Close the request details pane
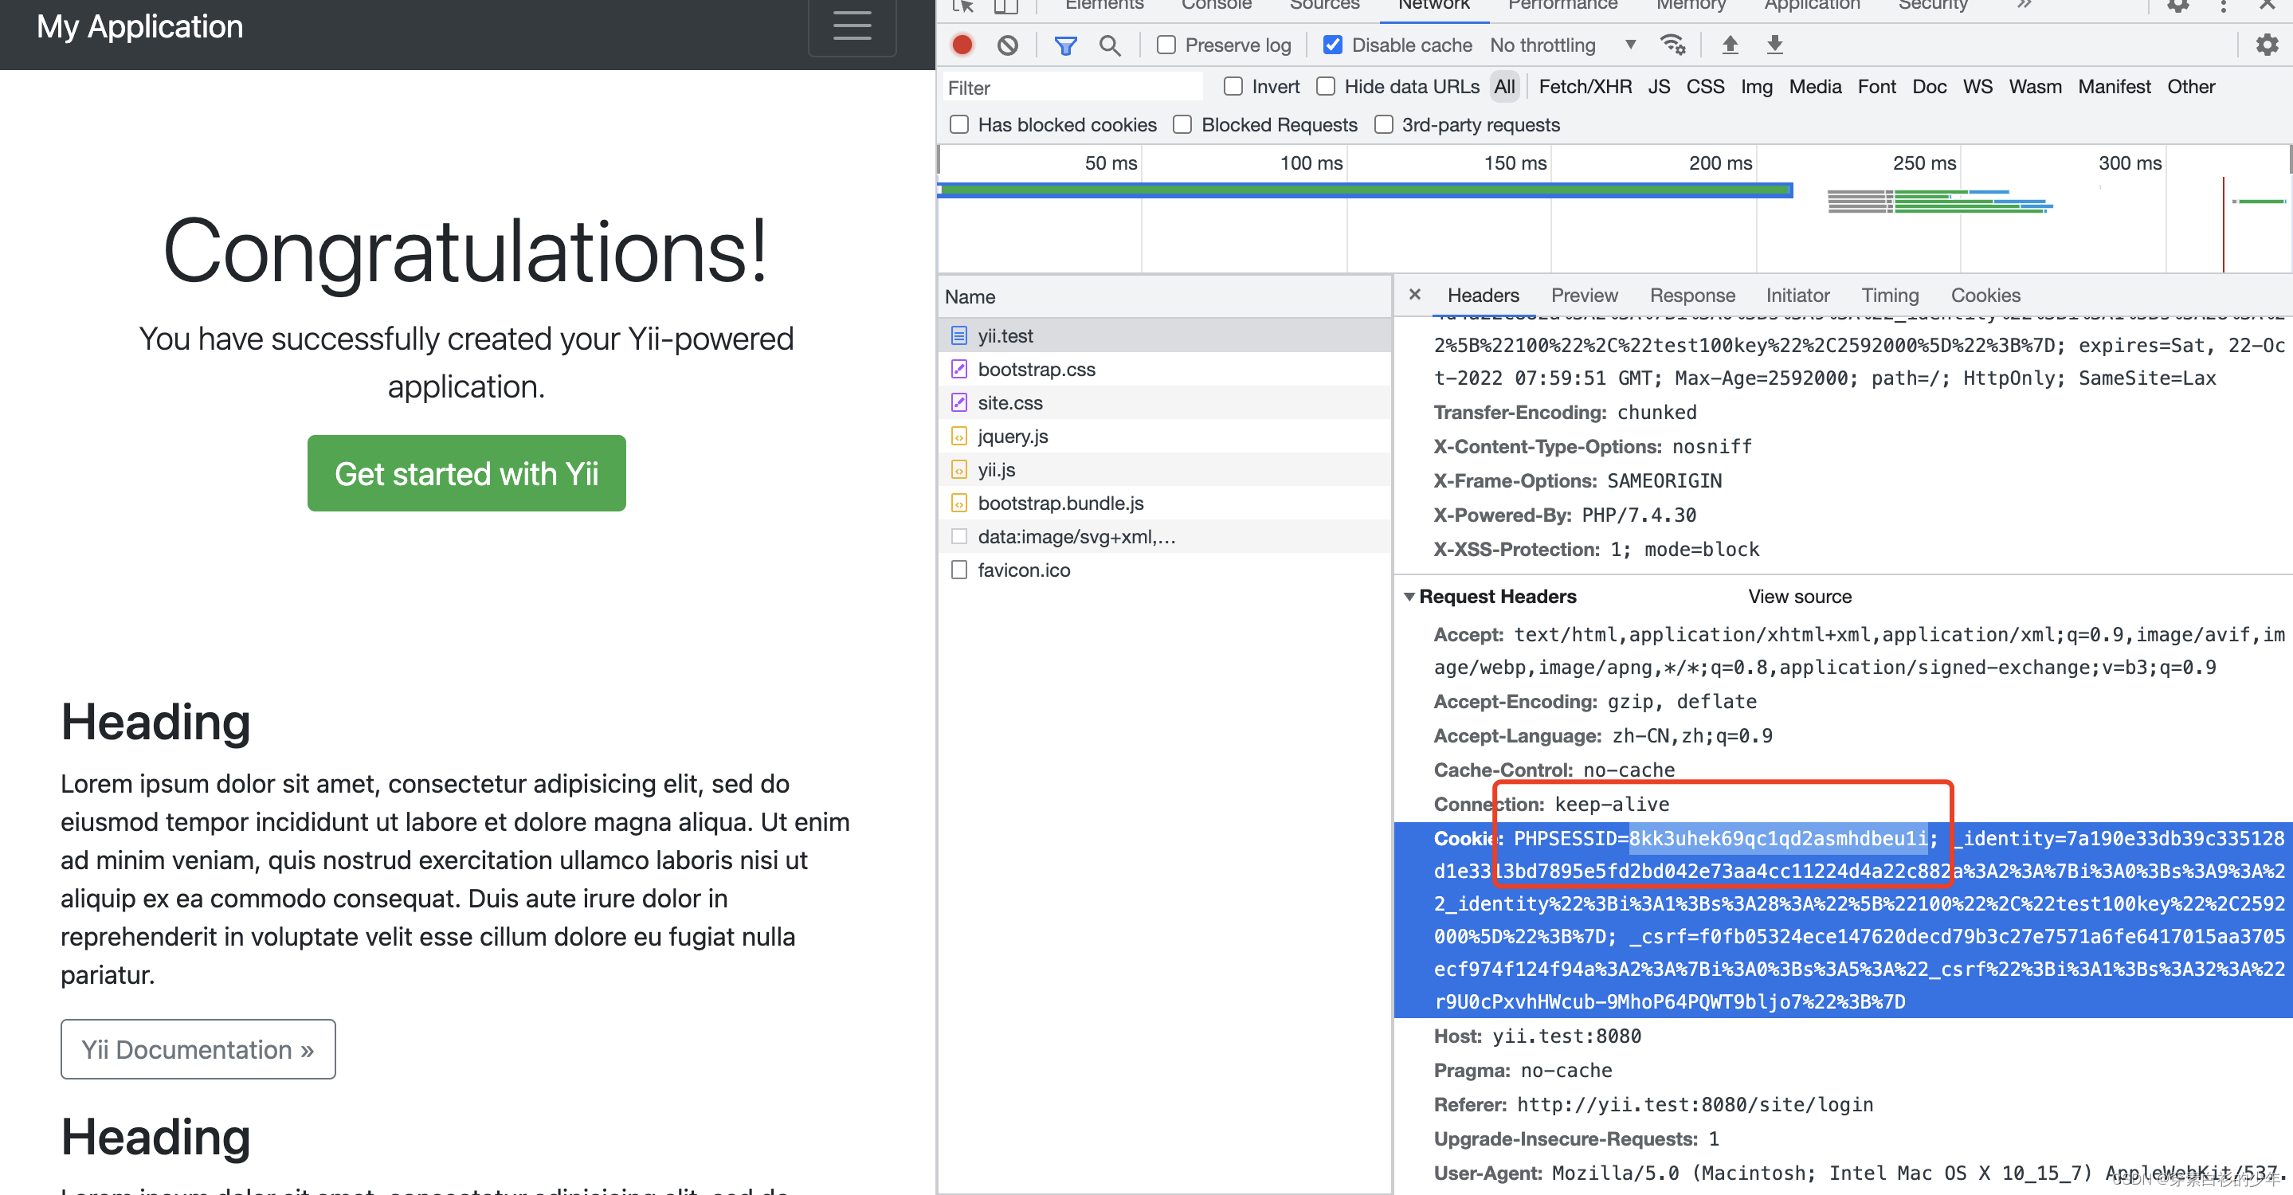Image resolution: width=2293 pixels, height=1195 pixels. pyautogui.click(x=1414, y=295)
